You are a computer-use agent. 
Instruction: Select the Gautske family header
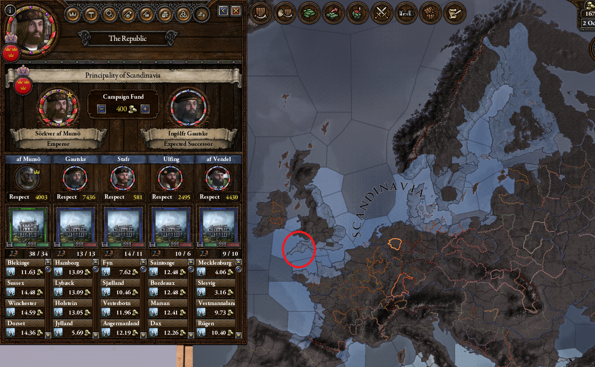[x=76, y=159]
